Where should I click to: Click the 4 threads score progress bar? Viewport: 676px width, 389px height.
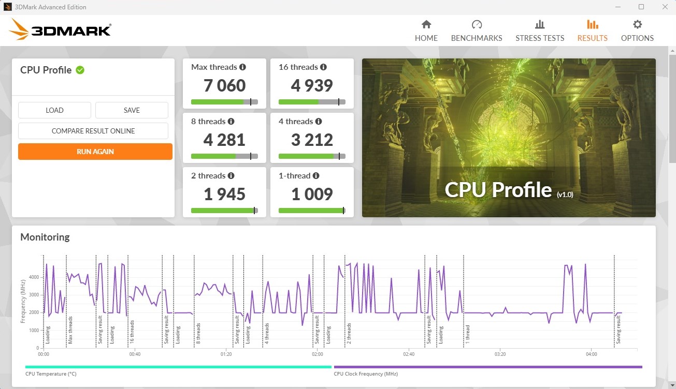point(312,156)
